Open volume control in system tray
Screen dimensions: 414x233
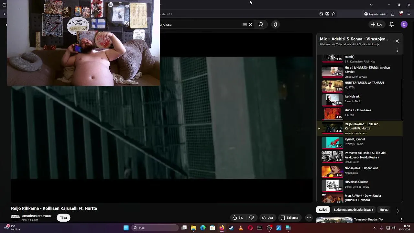(x=394, y=228)
